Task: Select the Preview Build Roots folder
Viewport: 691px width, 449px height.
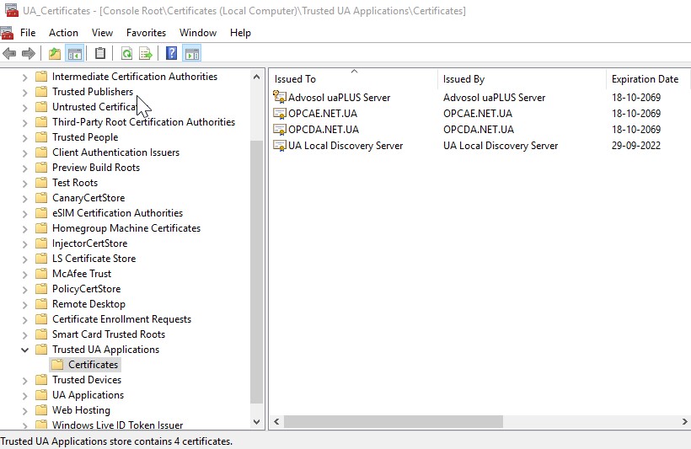Action: [96, 168]
